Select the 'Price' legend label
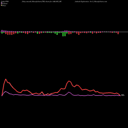 tap(4, 6)
